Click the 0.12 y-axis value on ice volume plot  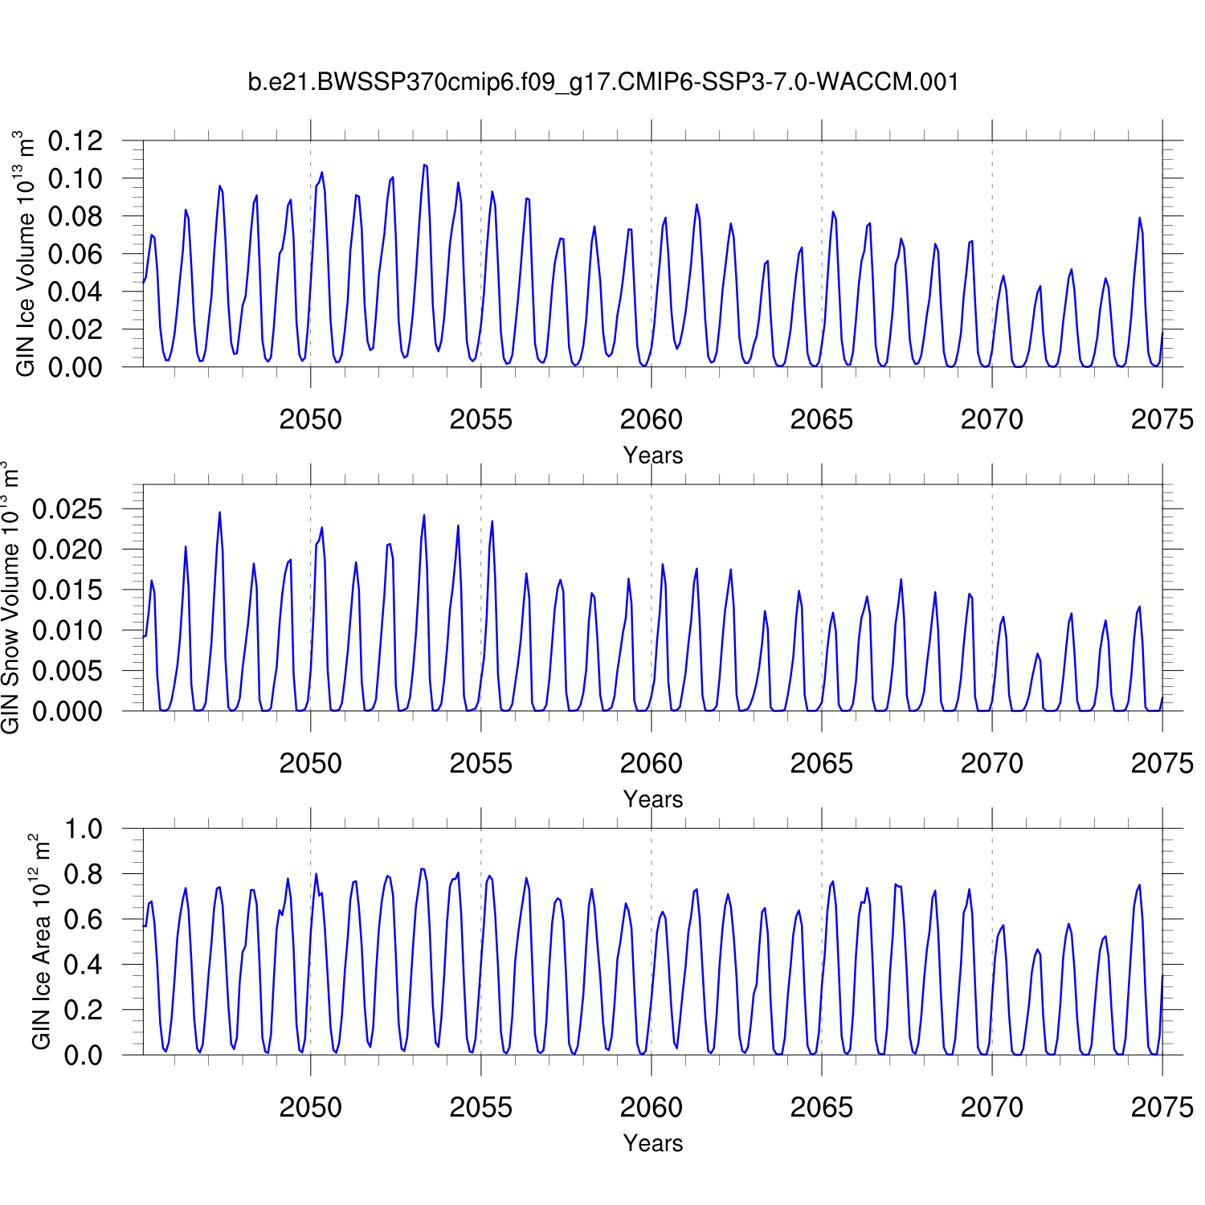click(x=76, y=141)
